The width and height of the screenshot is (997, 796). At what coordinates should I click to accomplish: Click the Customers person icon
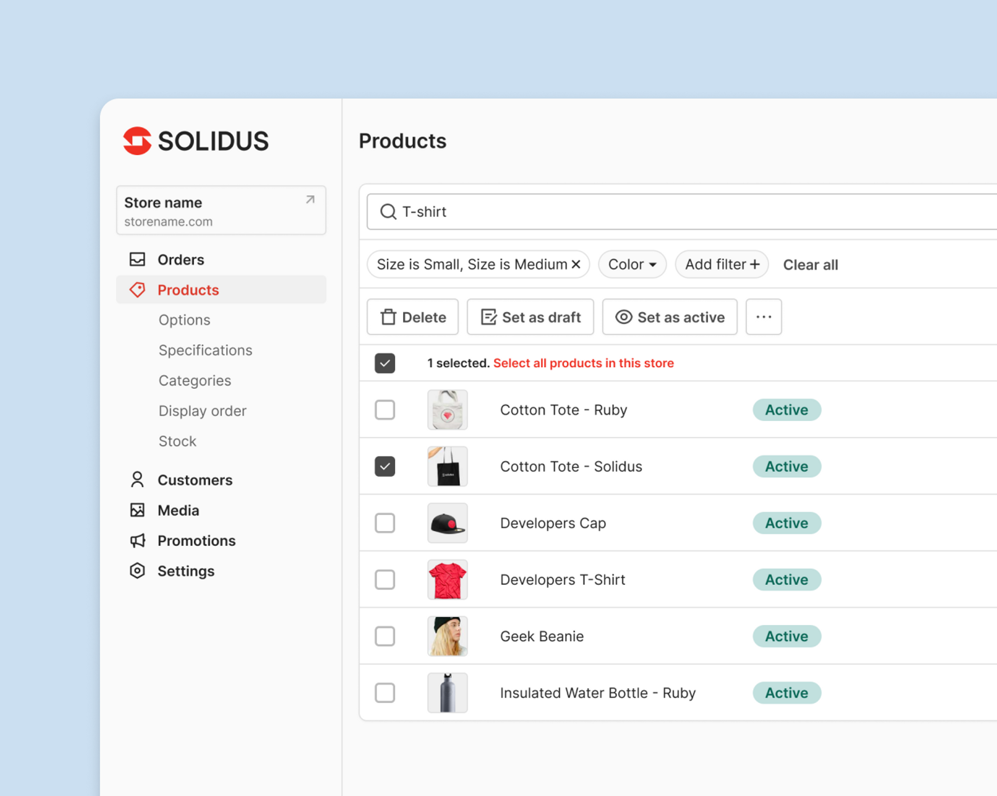pos(137,480)
